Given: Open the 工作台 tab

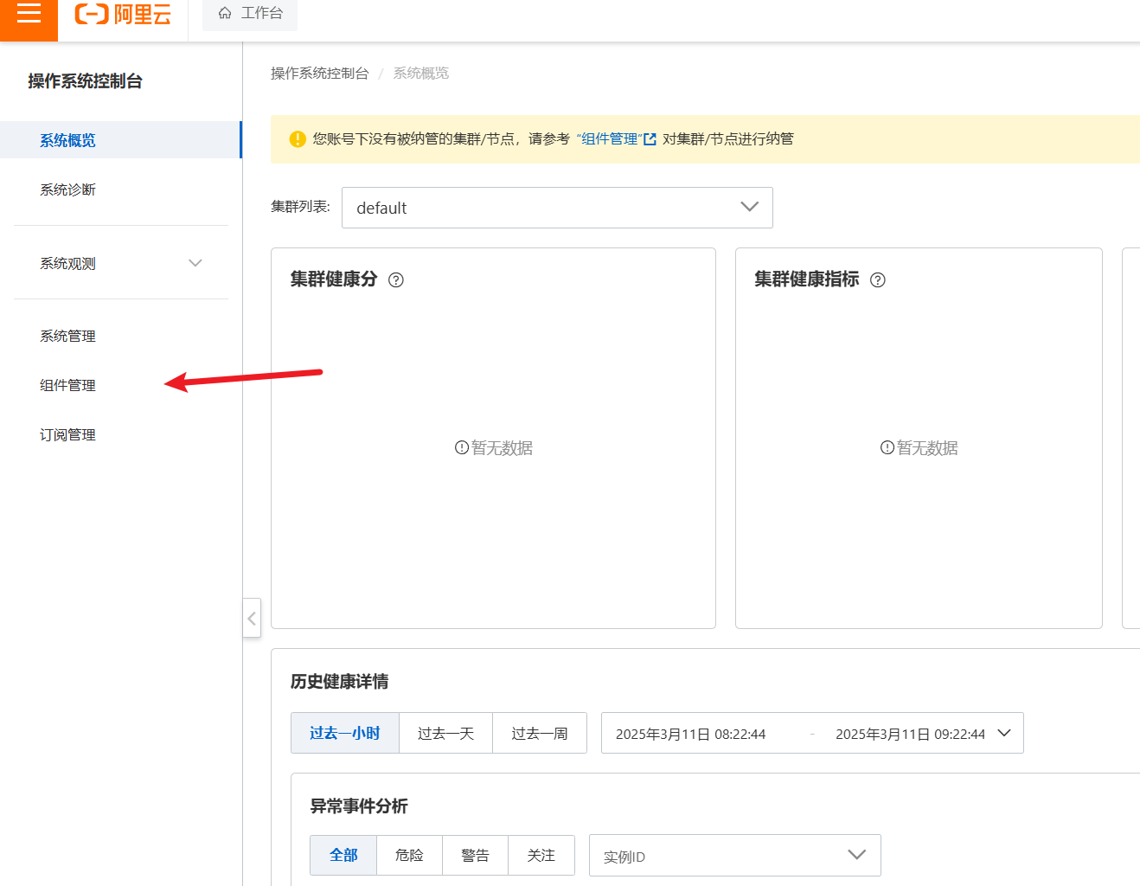Looking at the screenshot, I should [250, 13].
